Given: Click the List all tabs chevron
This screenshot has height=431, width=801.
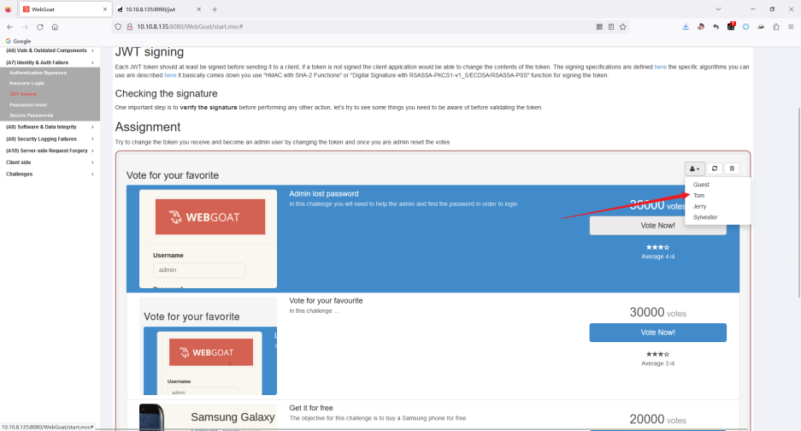Looking at the screenshot, I should 718,9.
